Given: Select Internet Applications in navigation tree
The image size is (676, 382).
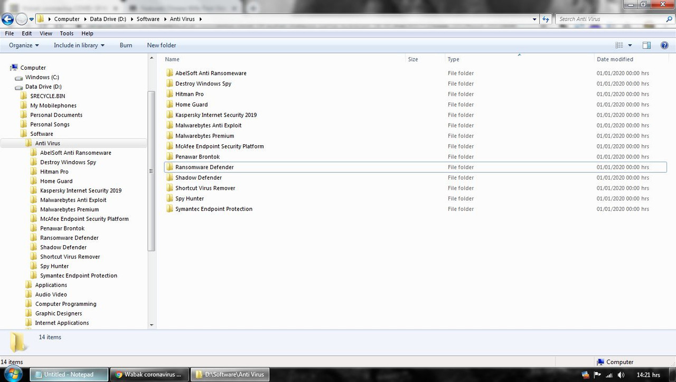Looking at the screenshot, I should click(62, 323).
